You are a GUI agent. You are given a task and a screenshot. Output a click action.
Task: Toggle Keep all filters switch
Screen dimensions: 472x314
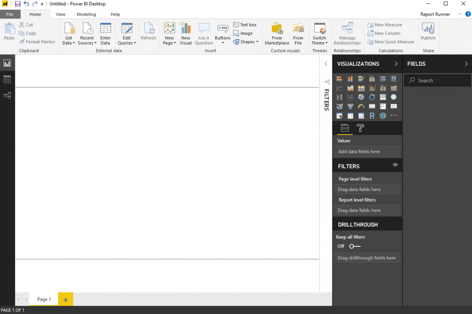(x=354, y=246)
